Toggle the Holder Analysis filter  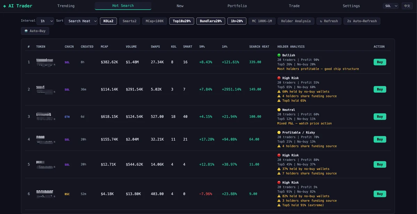pyautogui.click(x=296, y=21)
